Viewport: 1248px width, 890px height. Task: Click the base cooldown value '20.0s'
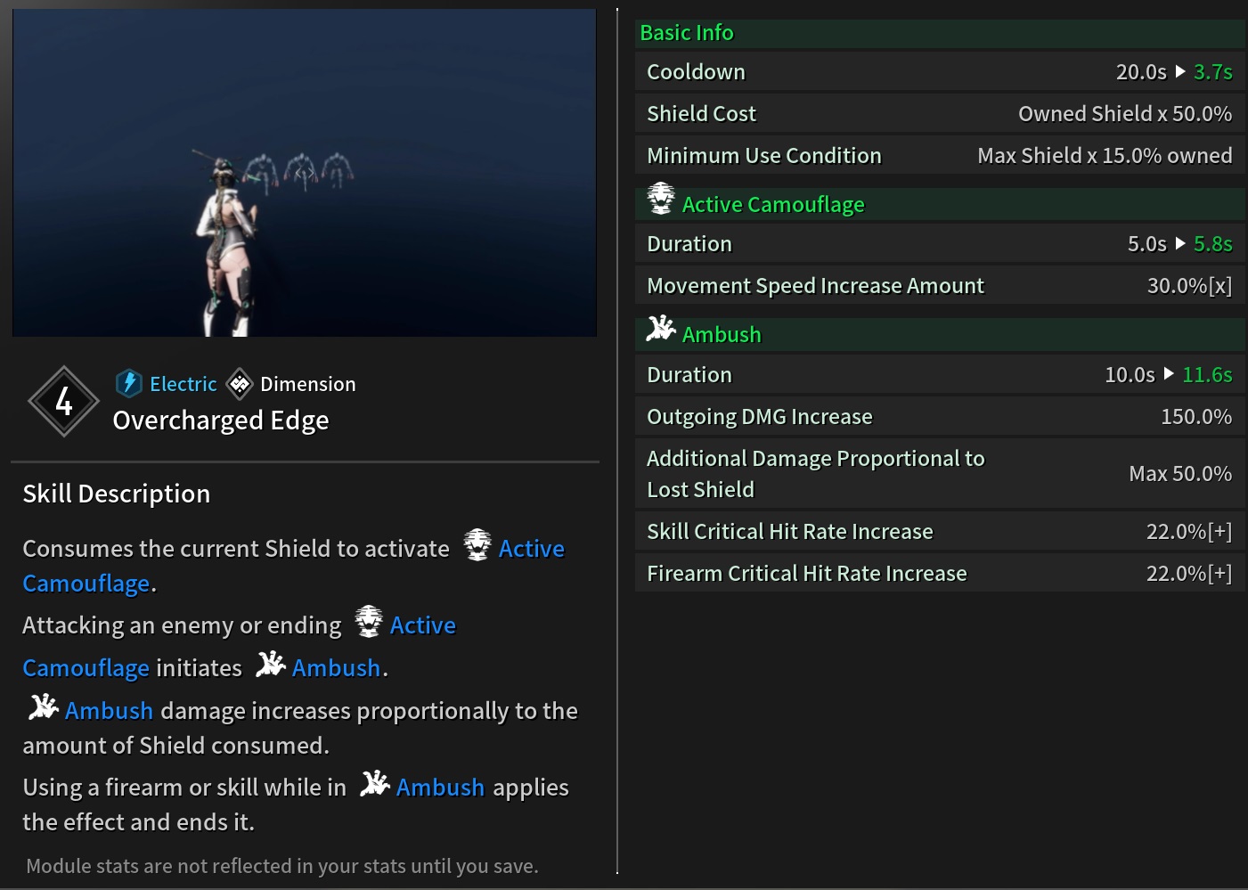click(1141, 72)
